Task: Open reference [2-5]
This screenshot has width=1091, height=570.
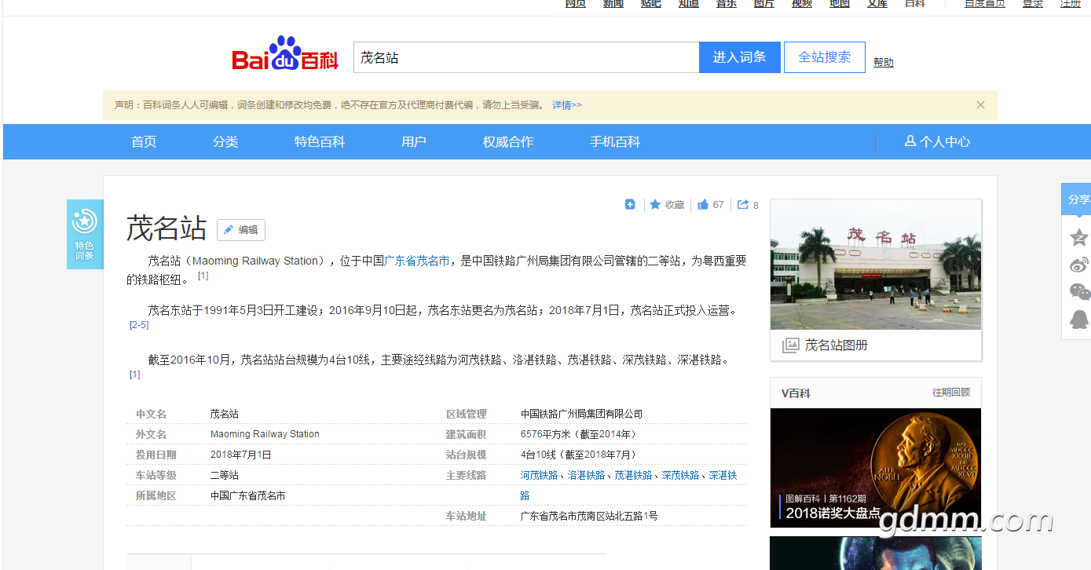Action: [x=139, y=325]
